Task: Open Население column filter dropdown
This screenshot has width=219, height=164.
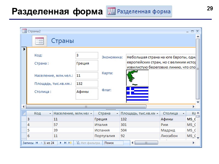Action: [91, 114]
